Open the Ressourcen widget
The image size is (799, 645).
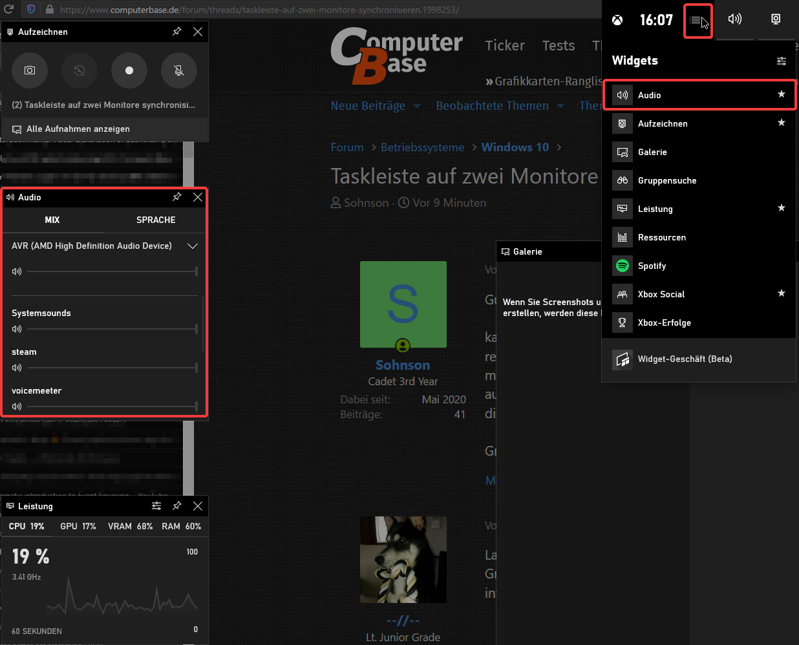point(699,237)
